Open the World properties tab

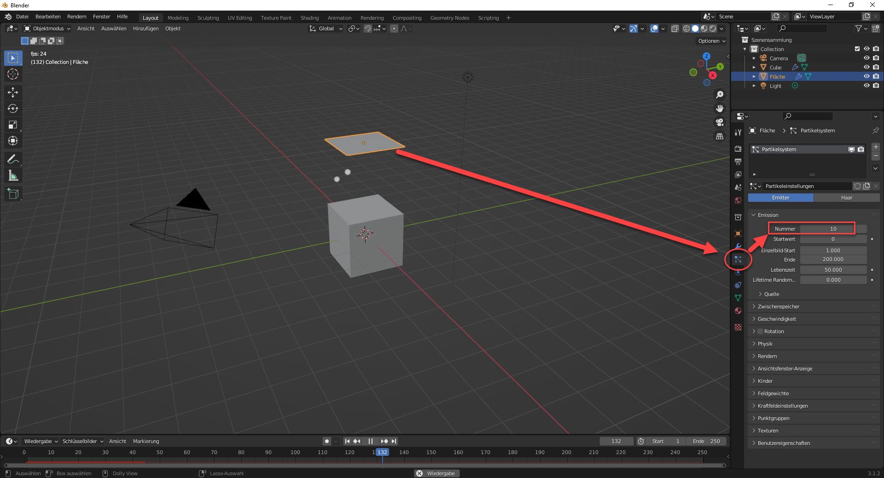tap(738, 200)
